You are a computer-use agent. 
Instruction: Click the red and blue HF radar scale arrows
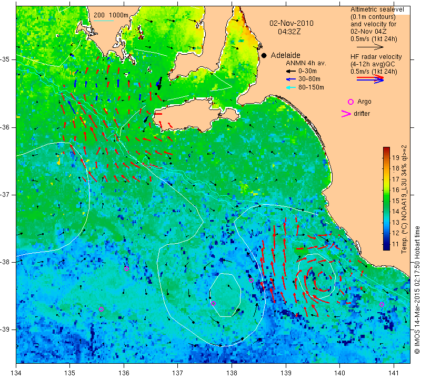pyautogui.click(x=370, y=79)
